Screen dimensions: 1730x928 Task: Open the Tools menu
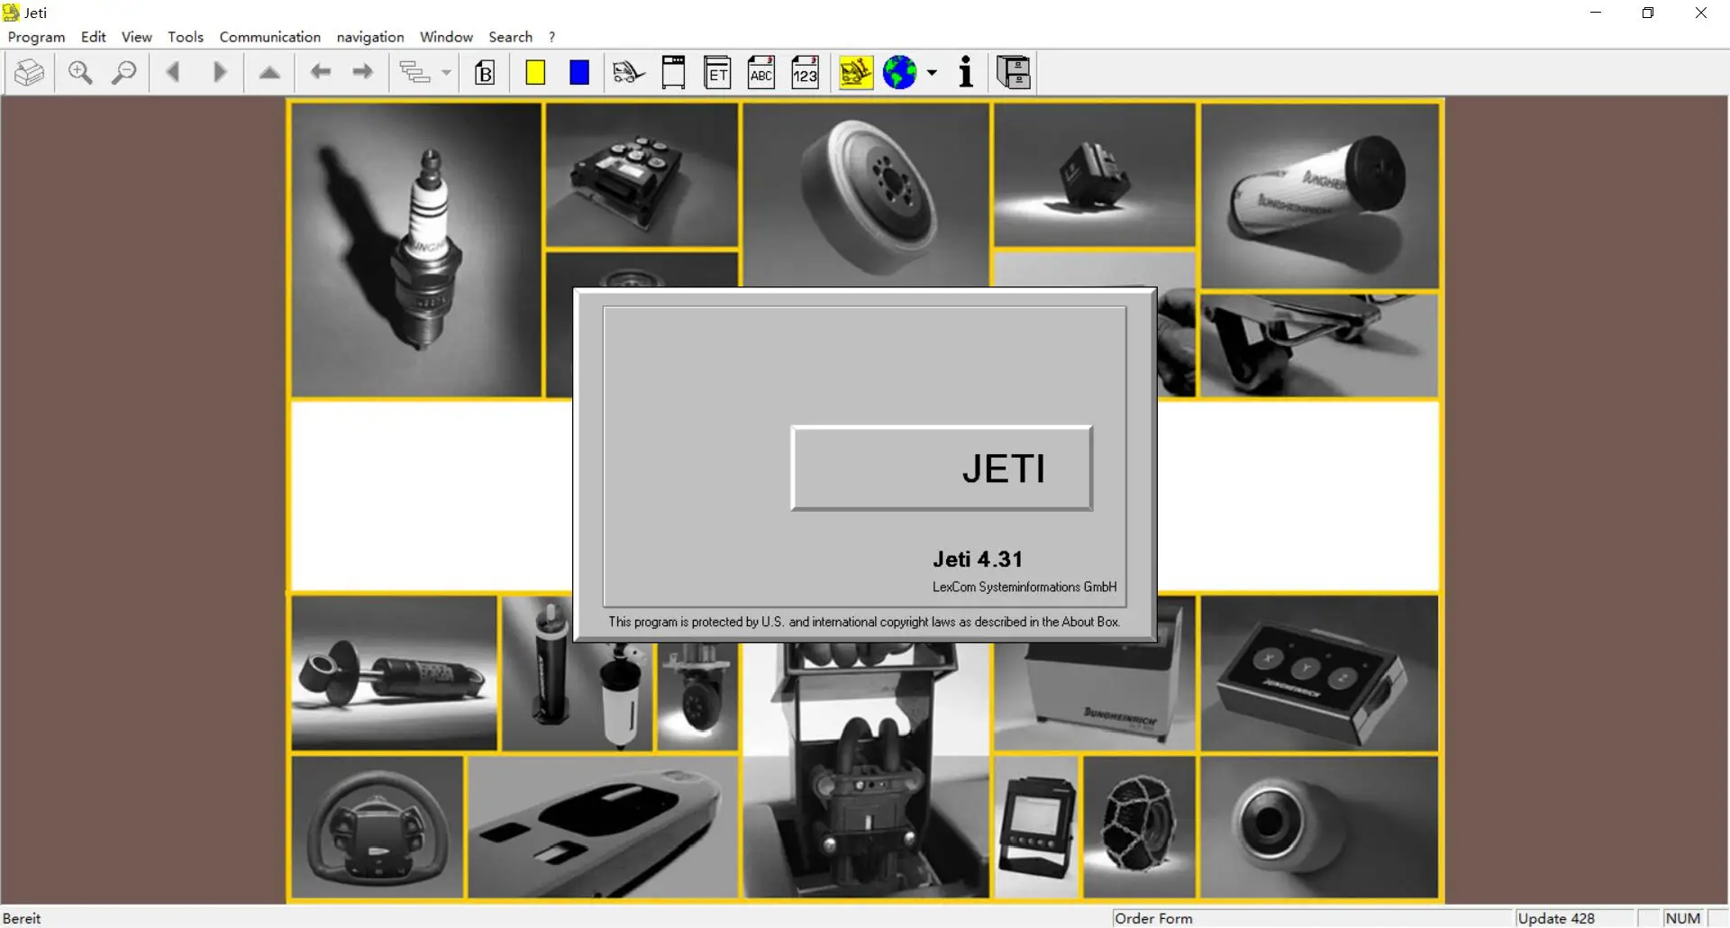click(186, 37)
